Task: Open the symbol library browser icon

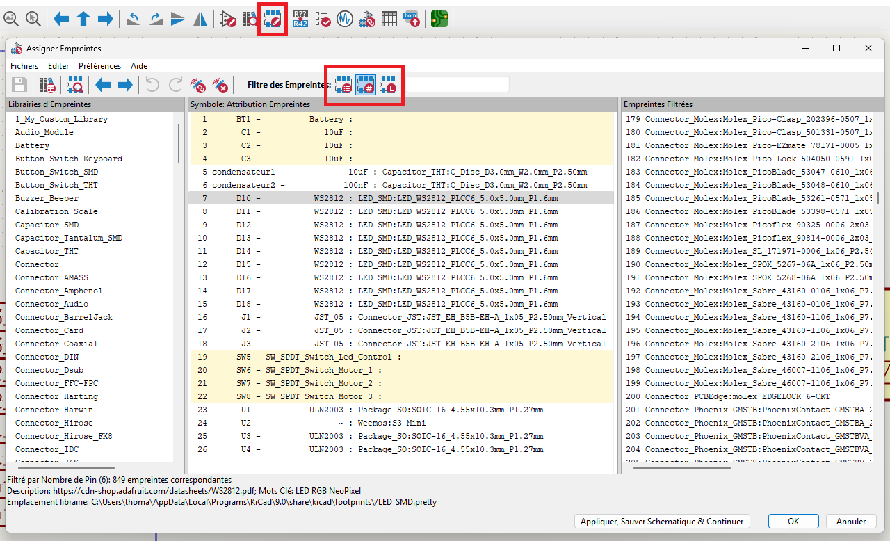Action: click(250, 19)
